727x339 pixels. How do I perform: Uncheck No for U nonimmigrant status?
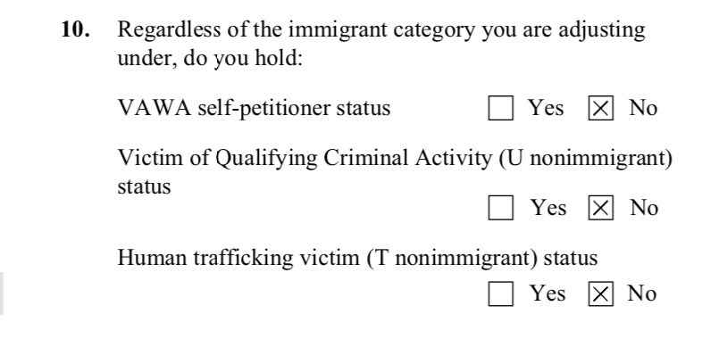[601, 207]
